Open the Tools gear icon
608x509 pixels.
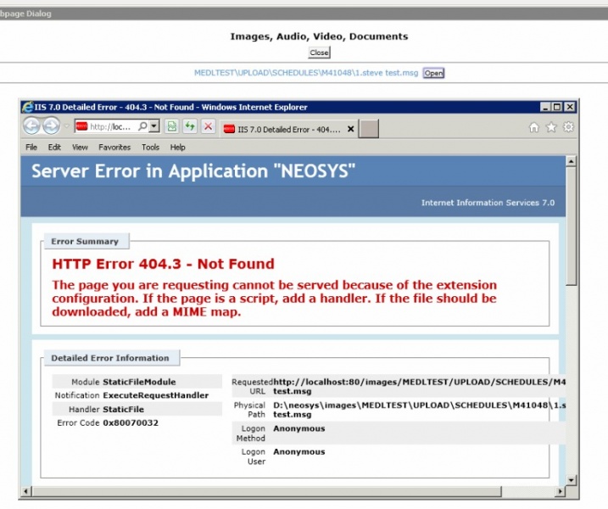click(568, 127)
